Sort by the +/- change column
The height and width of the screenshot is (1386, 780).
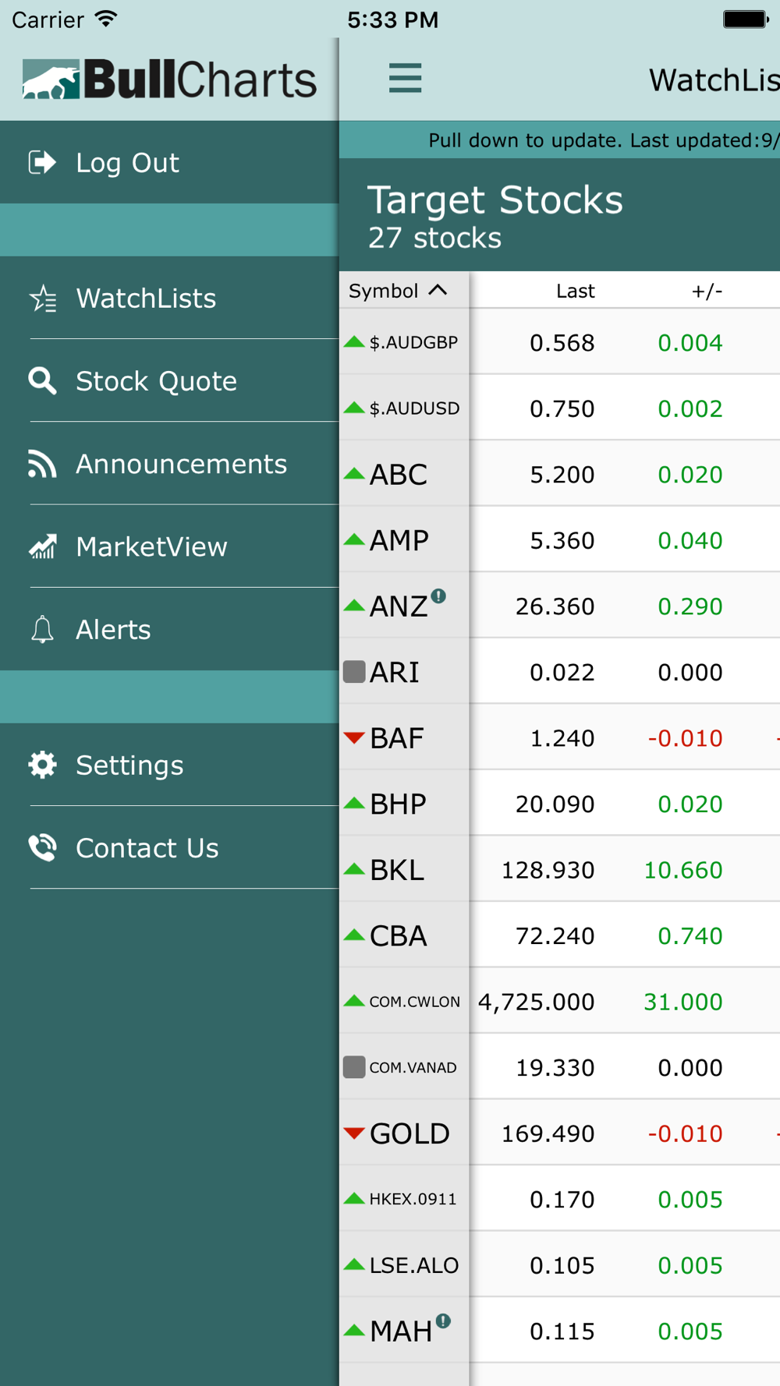coord(707,291)
